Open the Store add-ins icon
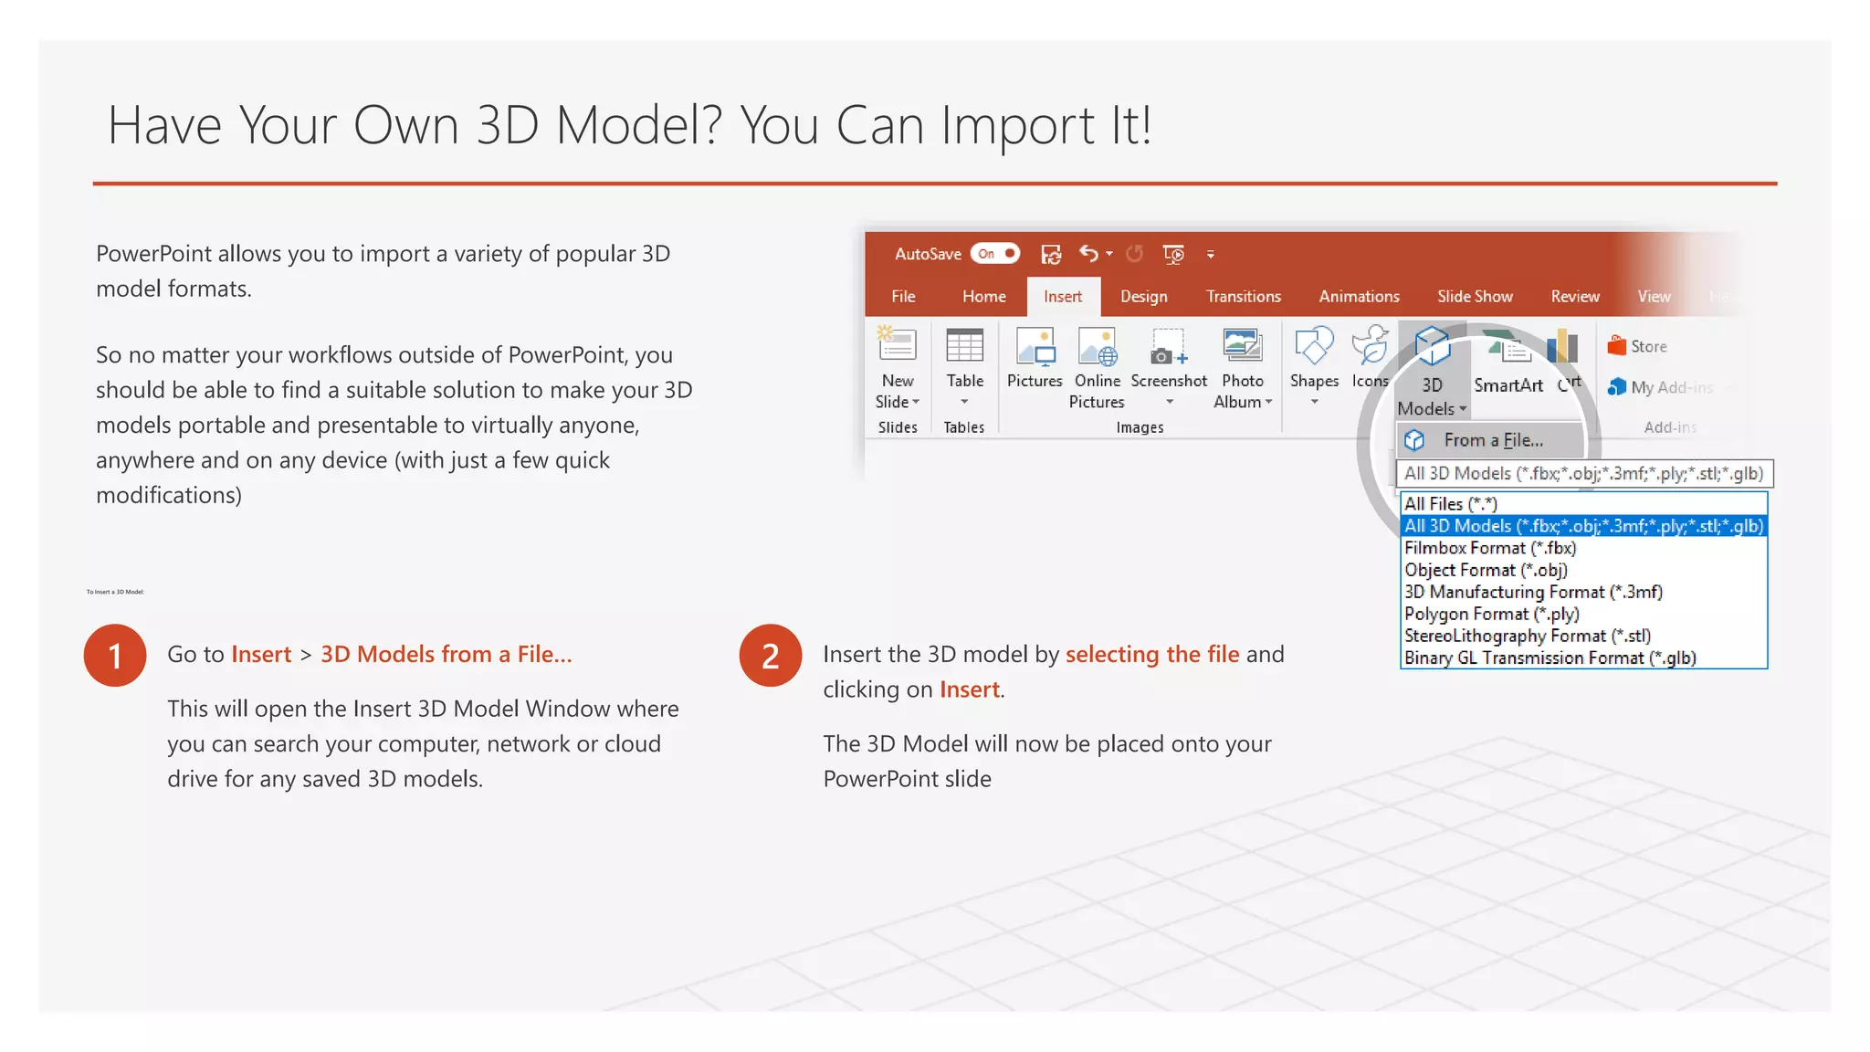This screenshot has width=1870, height=1052. point(1617,346)
